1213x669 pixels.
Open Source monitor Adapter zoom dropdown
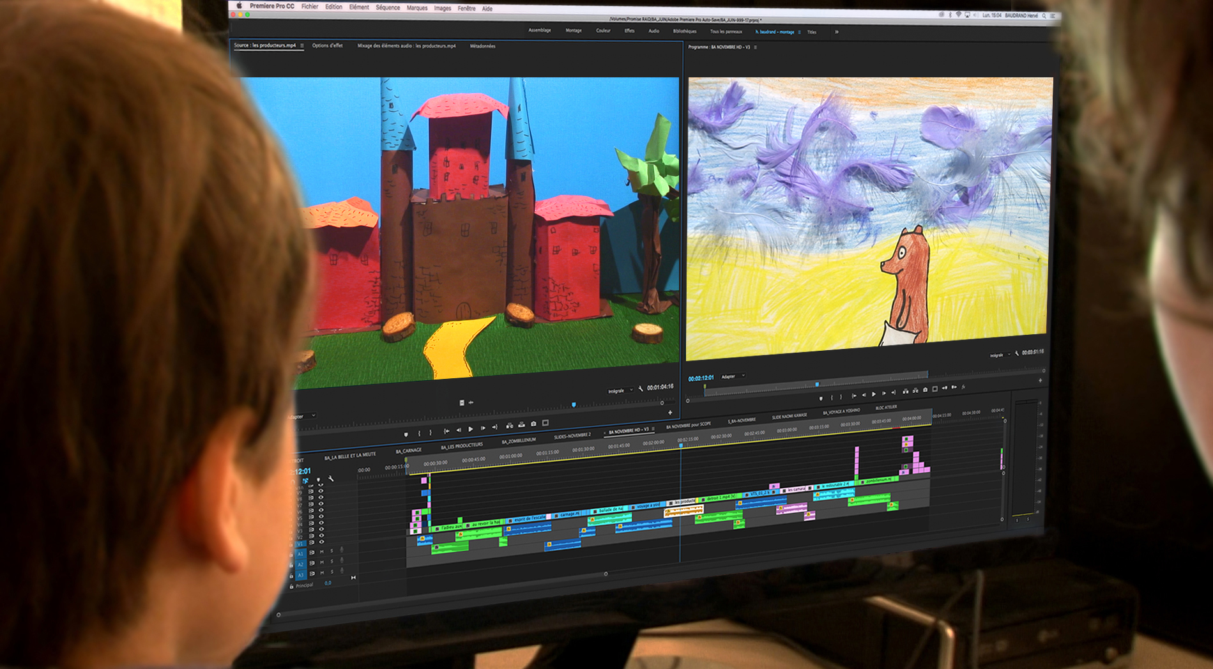click(302, 416)
